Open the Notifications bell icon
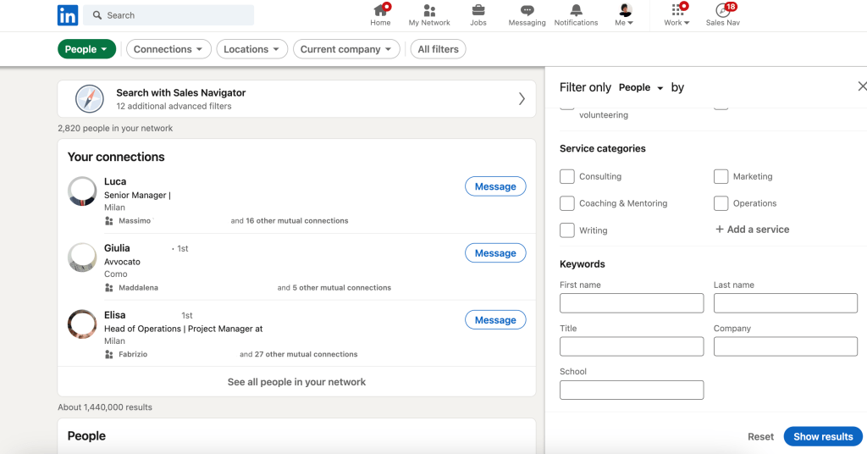The height and width of the screenshot is (454, 867). (x=576, y=11)
